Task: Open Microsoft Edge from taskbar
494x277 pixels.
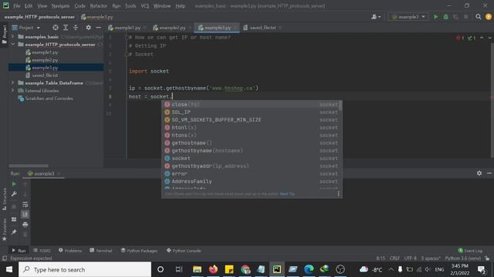Action: point(309,269)
